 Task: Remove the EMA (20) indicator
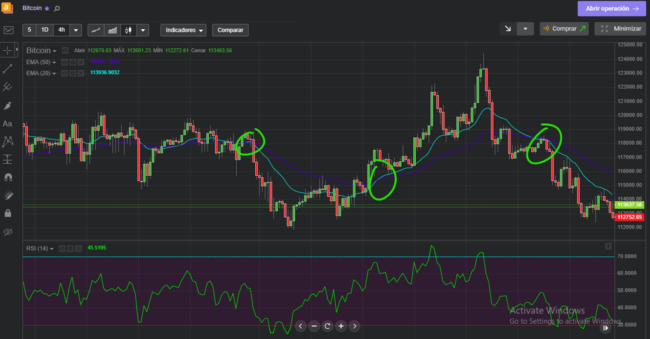81,74
